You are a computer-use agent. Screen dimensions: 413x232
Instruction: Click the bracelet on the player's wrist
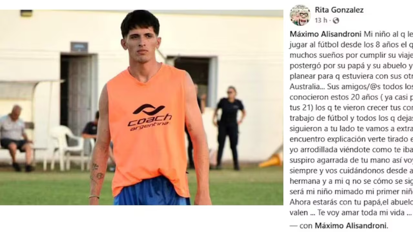point(94,197)
